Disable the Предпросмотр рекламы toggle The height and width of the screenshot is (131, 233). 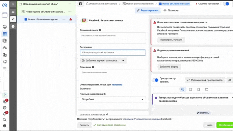[x=155, y=80]
